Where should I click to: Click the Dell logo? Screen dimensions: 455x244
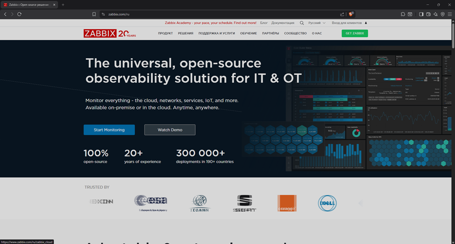[x=327, y=203]
